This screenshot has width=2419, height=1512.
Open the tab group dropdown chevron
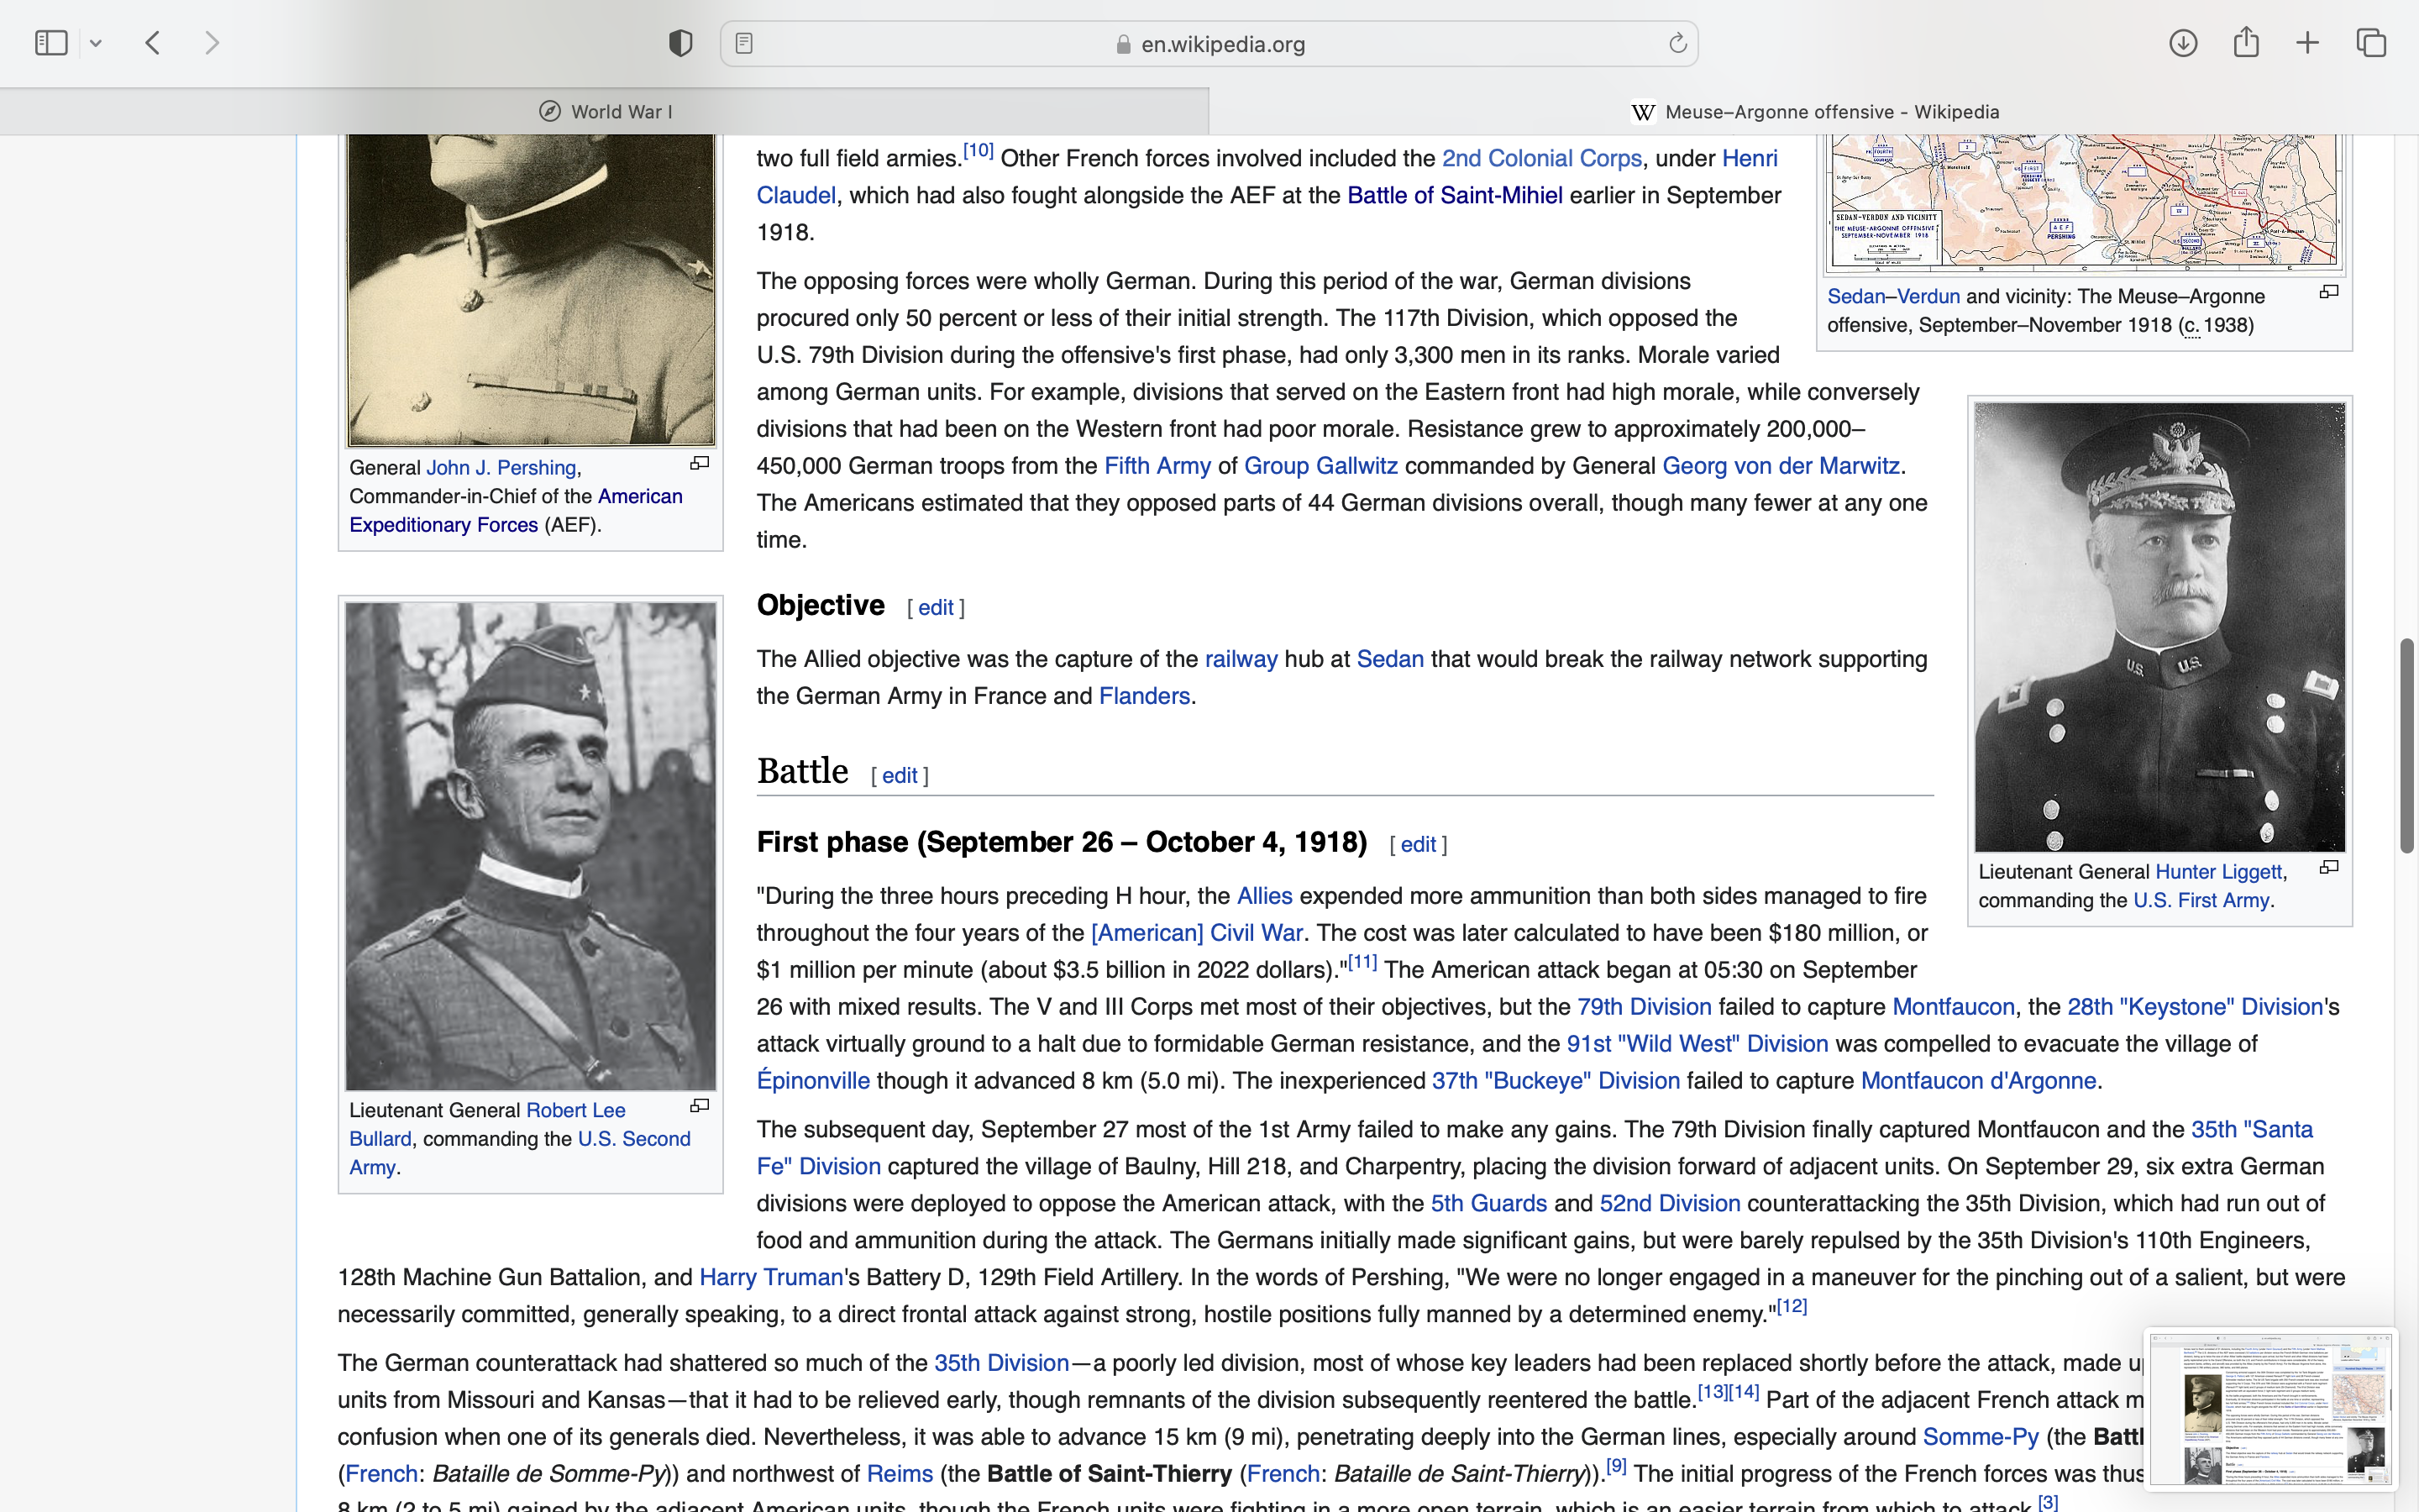pyautogui.click(x=96, y=43)
